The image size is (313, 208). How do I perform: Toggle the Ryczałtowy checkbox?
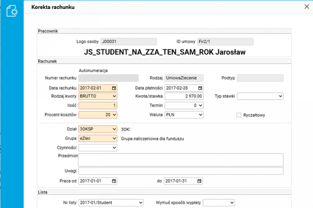[239, 115]
